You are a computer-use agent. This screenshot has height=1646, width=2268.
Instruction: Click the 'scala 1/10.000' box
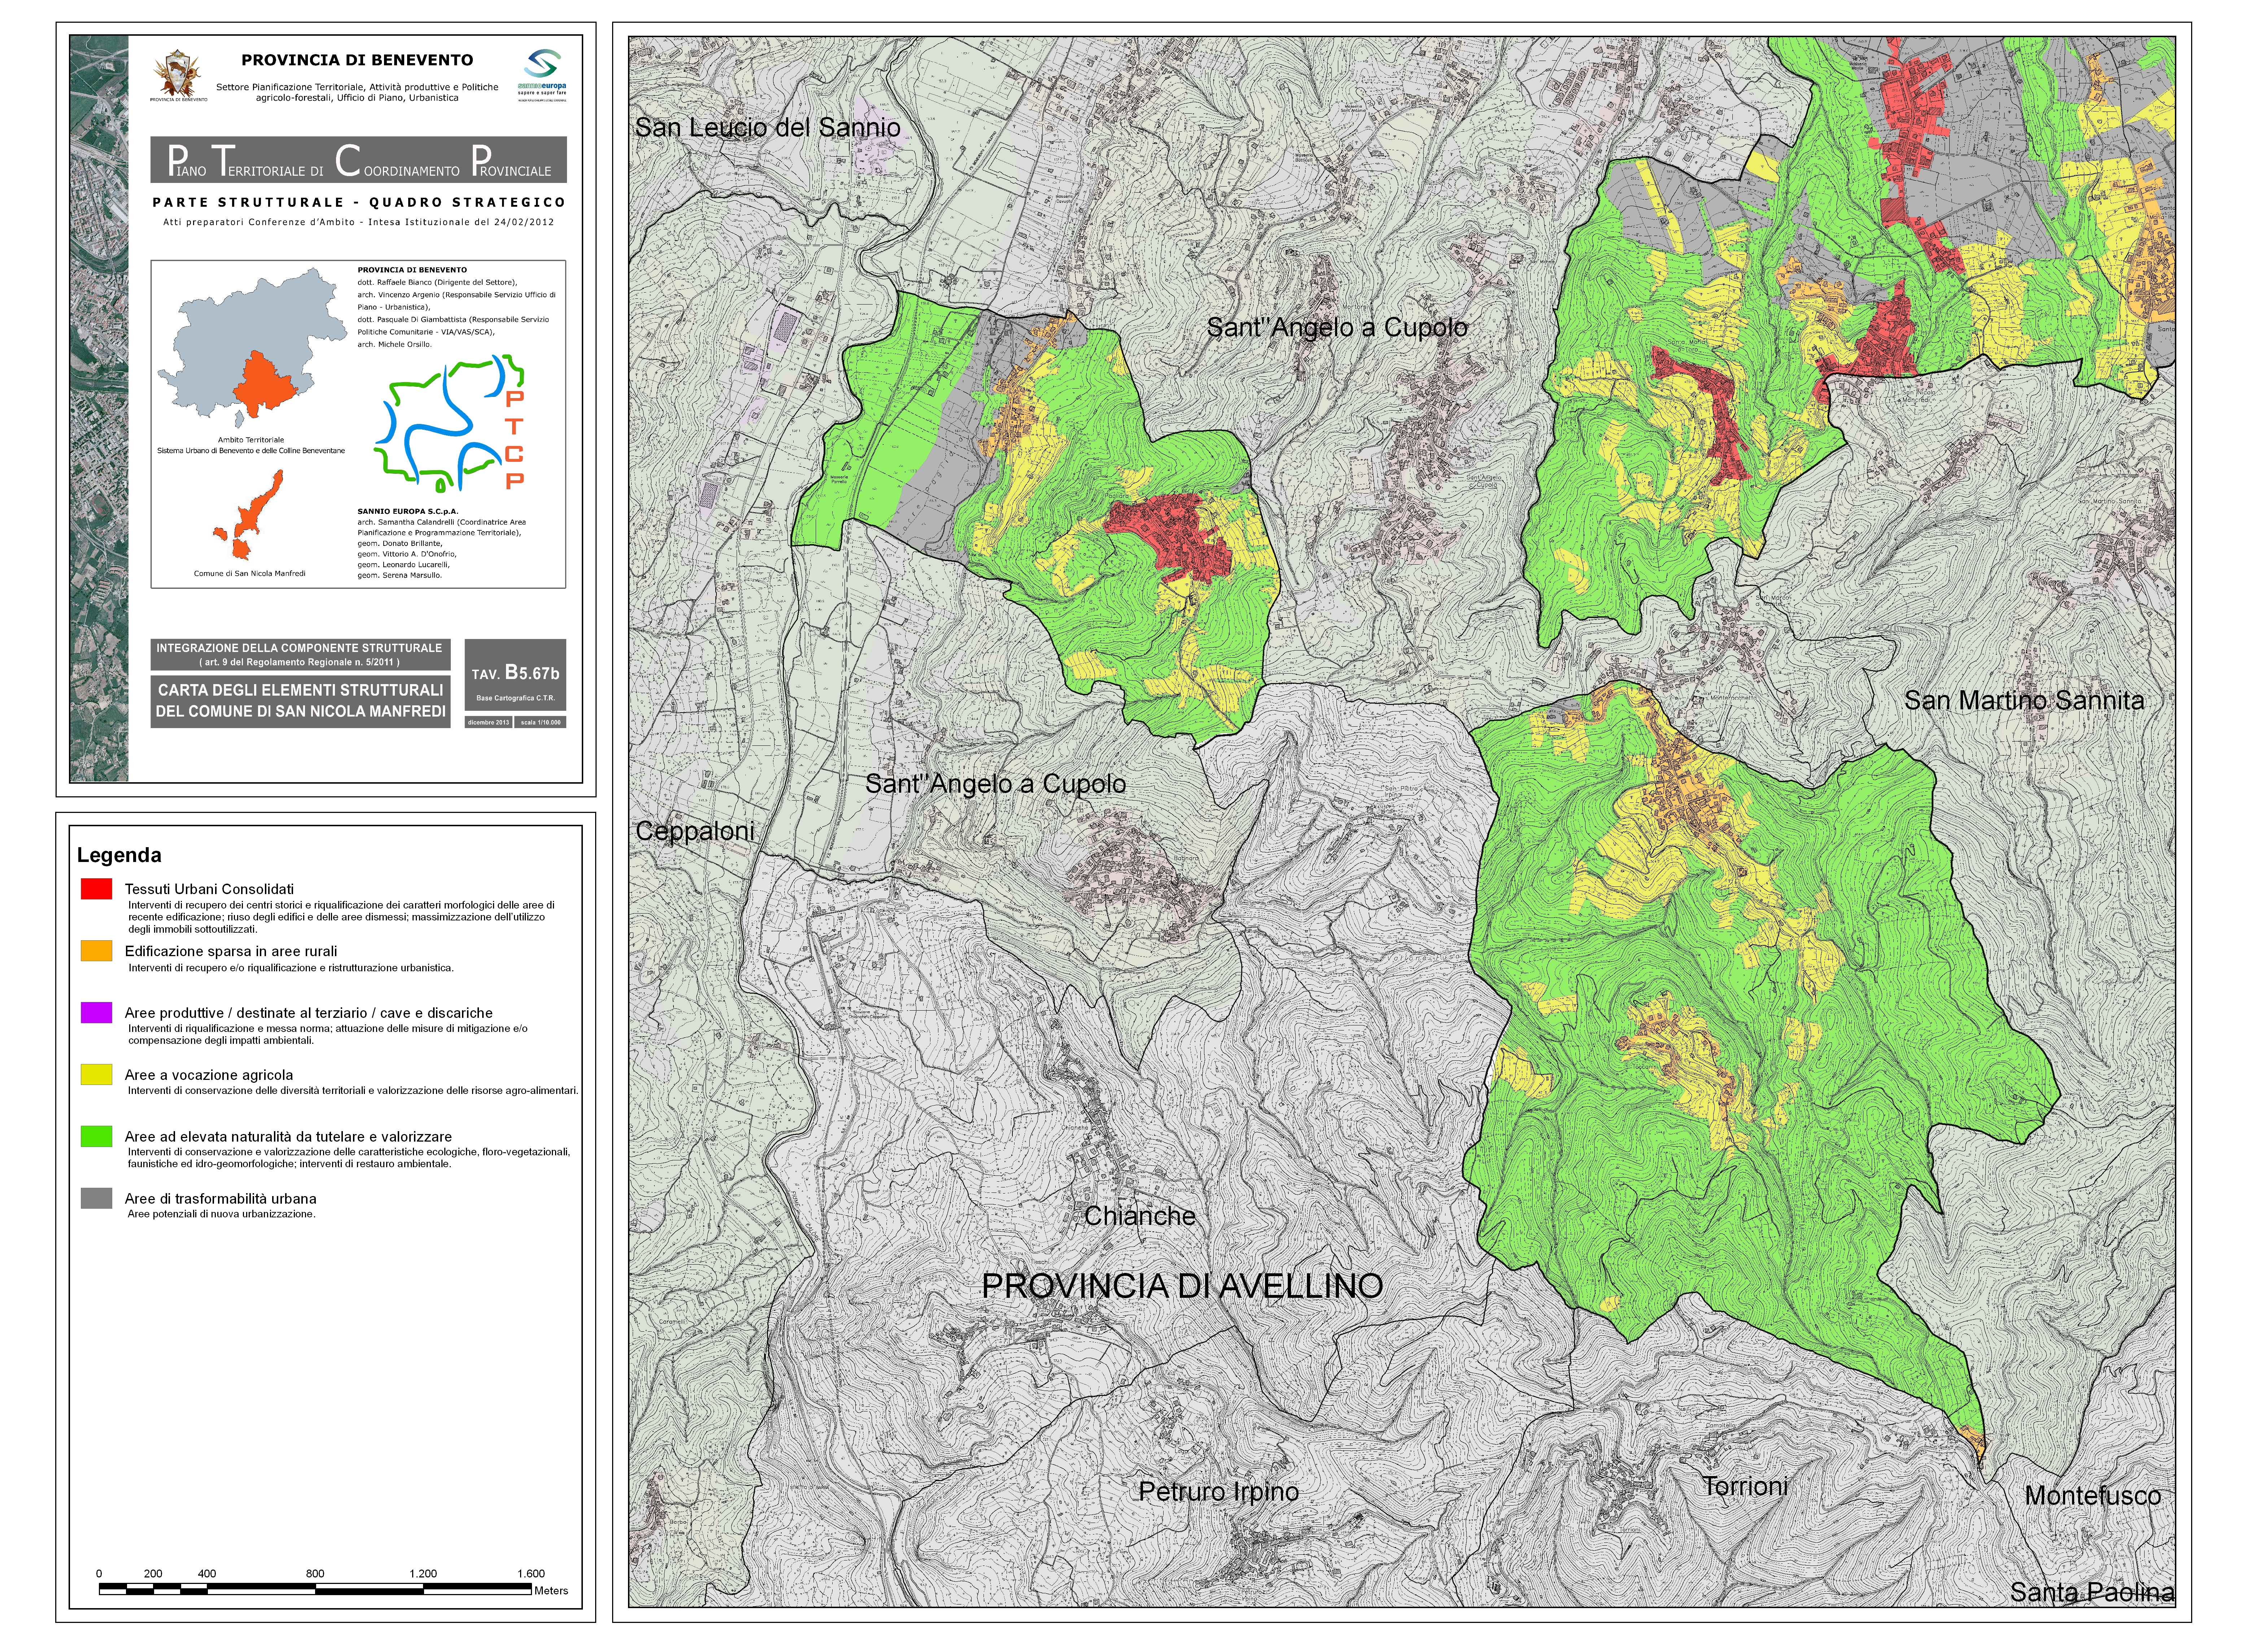(541, 722)
